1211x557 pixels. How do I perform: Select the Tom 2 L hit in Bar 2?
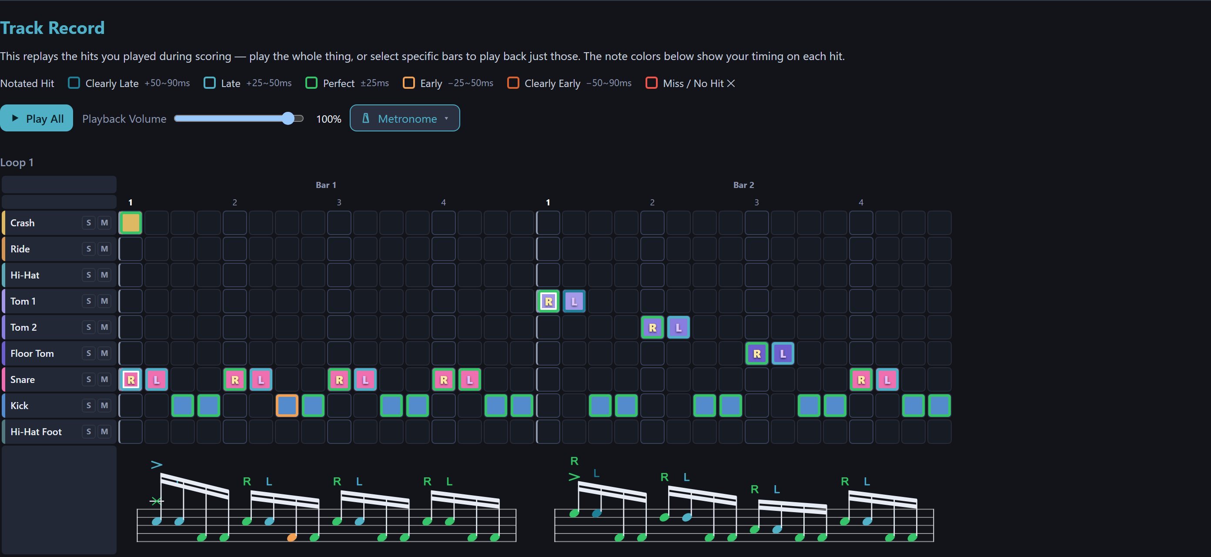(x=679, y=327)
